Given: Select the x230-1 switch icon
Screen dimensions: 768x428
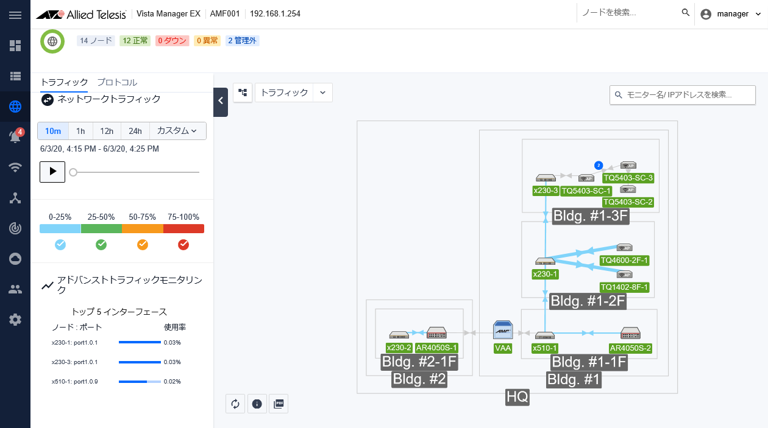Looking at the screenshot, I should tap(545, 262).
